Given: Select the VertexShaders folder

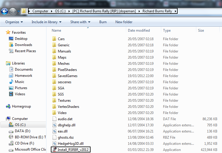Looking at the screenshot, I should (x=68, y=107).
